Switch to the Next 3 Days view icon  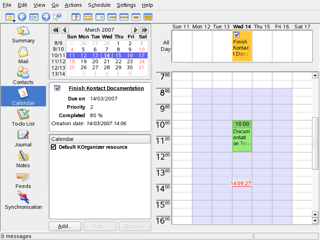(x=136, y=17)
